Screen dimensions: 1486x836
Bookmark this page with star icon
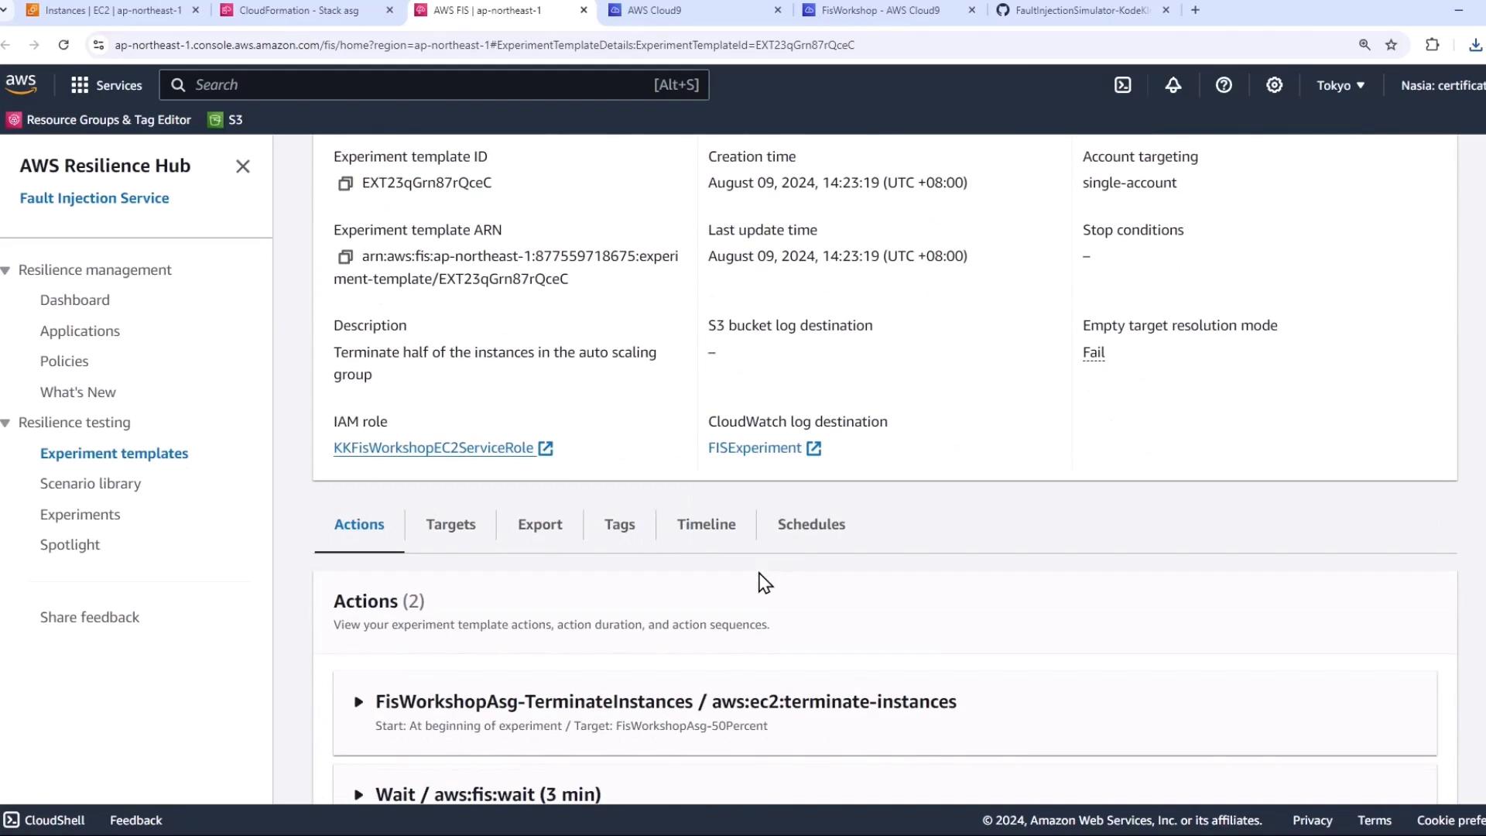coord(1391,45)
